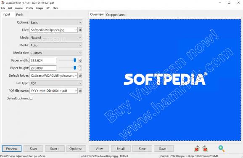
Task: Expand the PDF file name dropdown arrow
Action: pos(76,91)
